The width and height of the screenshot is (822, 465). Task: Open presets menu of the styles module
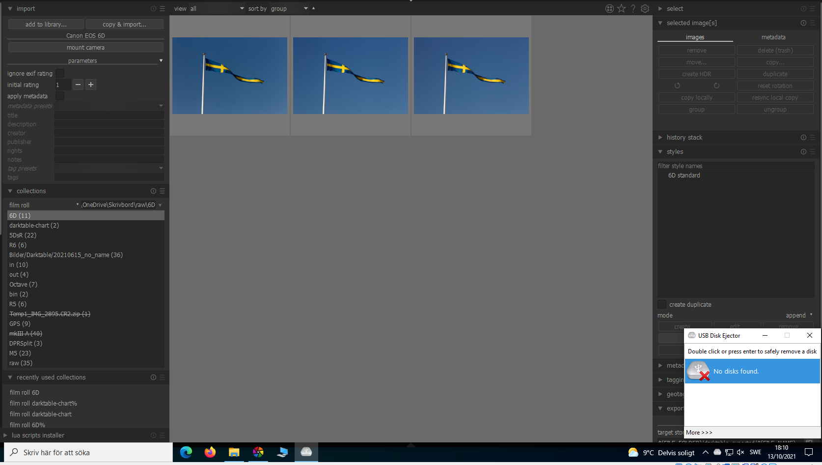pos(812,152)
